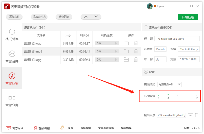
Task: Click the 大小 column header
Action: pos(68,35)
